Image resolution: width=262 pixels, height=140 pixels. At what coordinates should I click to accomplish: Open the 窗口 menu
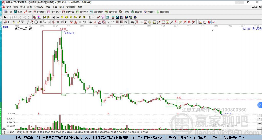click(62, 7)
